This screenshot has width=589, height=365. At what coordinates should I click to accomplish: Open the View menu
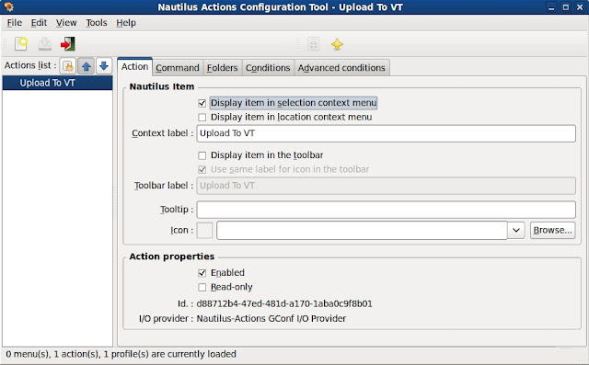[x=66, y=23]
